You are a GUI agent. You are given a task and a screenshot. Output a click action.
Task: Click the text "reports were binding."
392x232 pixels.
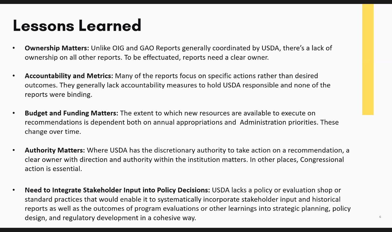click(58, 94)
